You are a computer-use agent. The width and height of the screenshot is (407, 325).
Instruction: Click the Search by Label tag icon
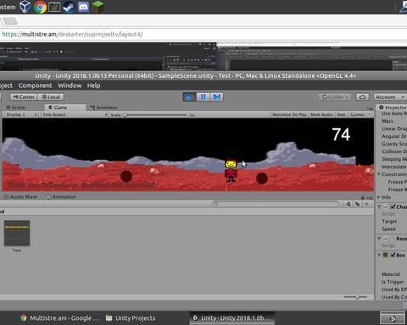tap(358, 204)
